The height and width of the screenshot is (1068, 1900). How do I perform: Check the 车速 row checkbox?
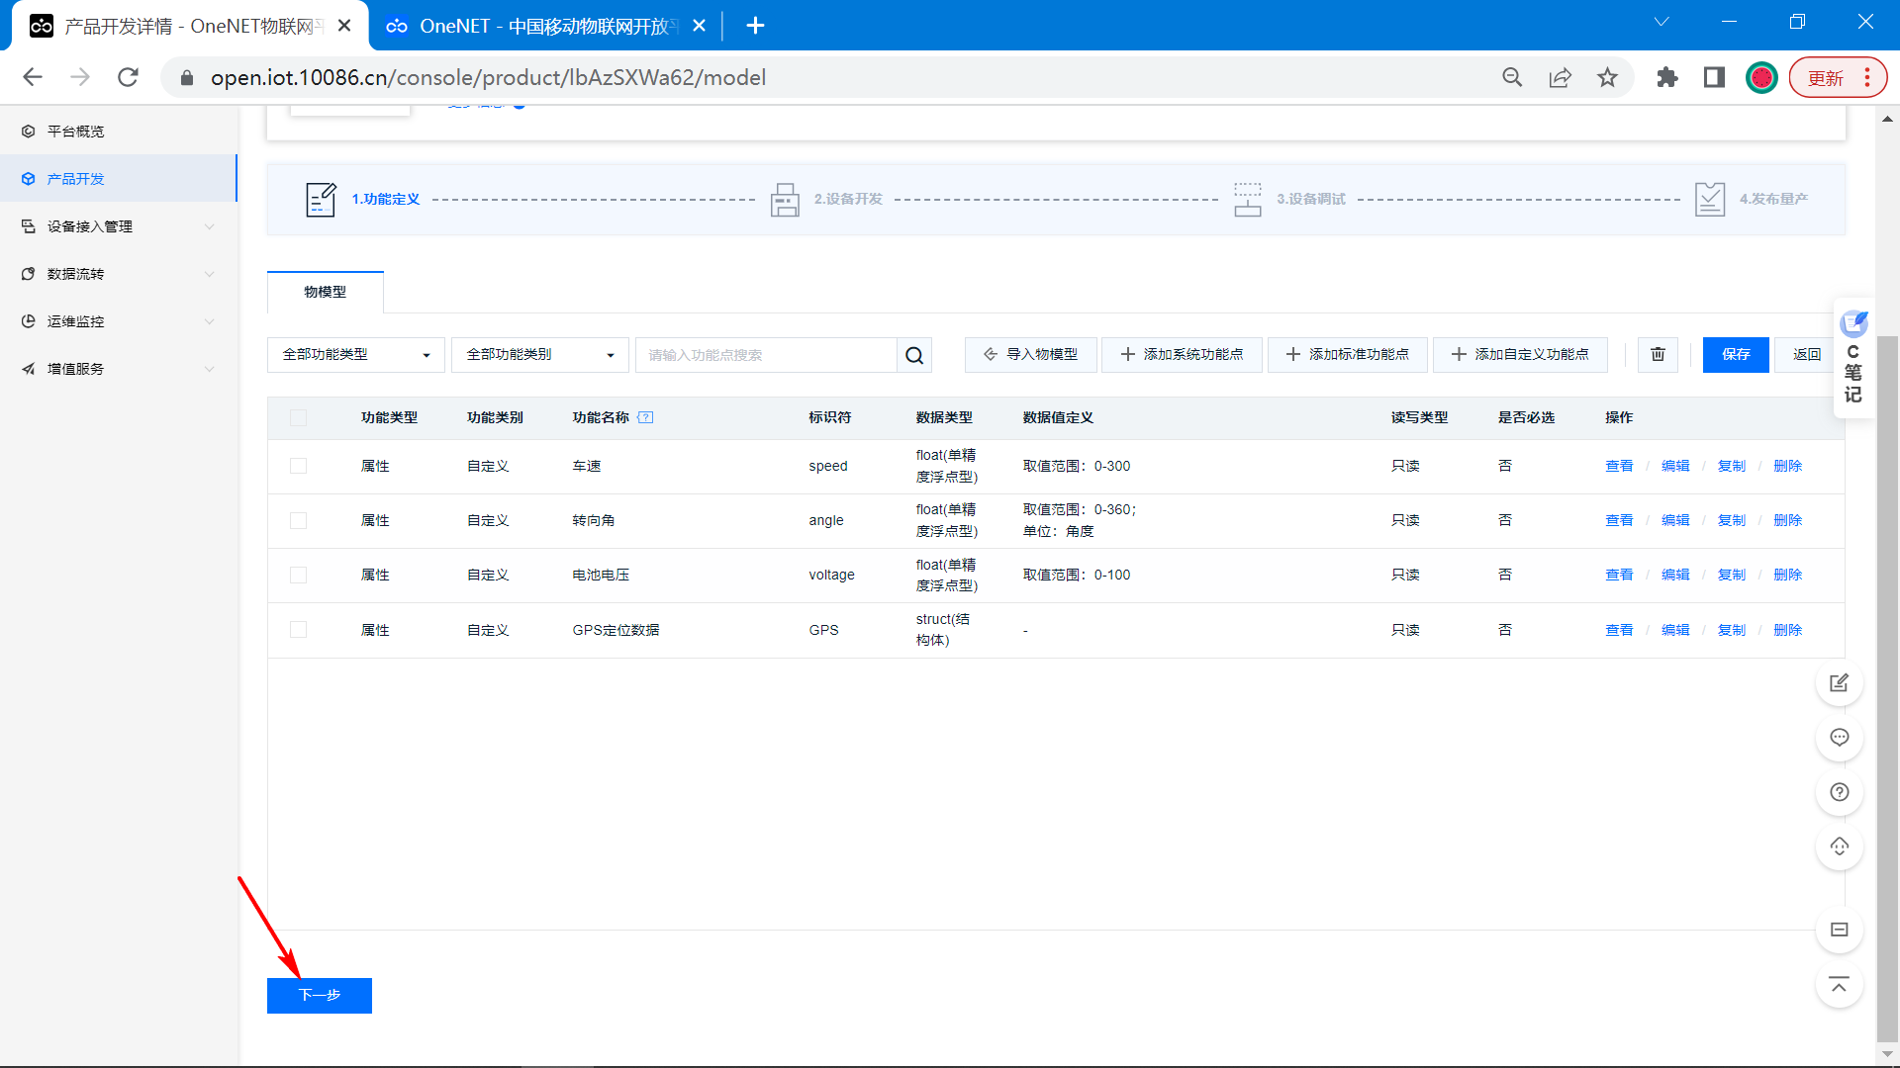(298, 466)
